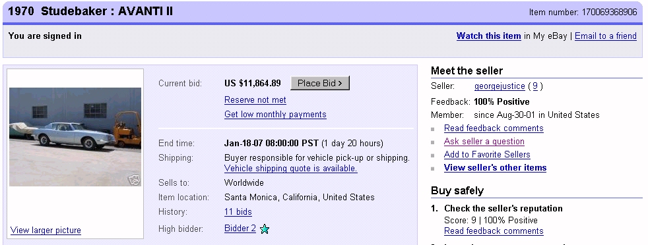Open the Reserve not met link
This screenshot has height=245, width=648.
(255, 100)
